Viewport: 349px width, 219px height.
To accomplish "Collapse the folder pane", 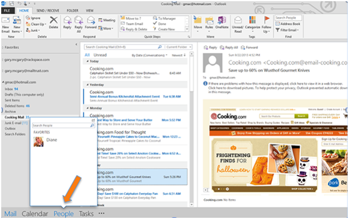I will 76,45.
